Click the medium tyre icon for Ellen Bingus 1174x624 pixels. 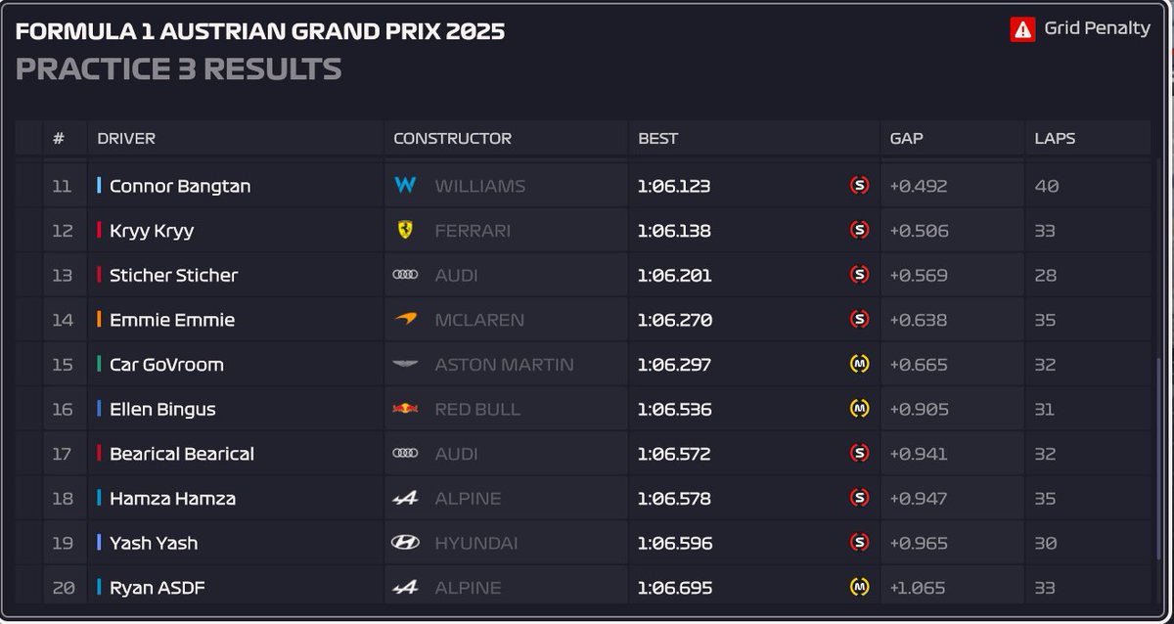pyautogui.click(x=860, y=409)
